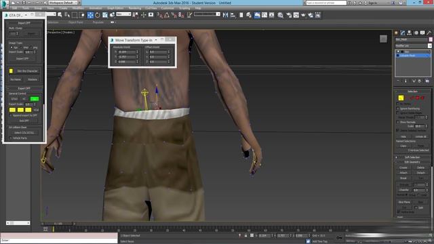434x244 pixels.
Task: Activate the Select and Move tool
Action: tap(90, 15)
